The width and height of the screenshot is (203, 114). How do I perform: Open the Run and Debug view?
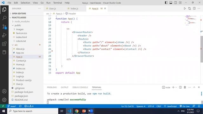[4, 35]
